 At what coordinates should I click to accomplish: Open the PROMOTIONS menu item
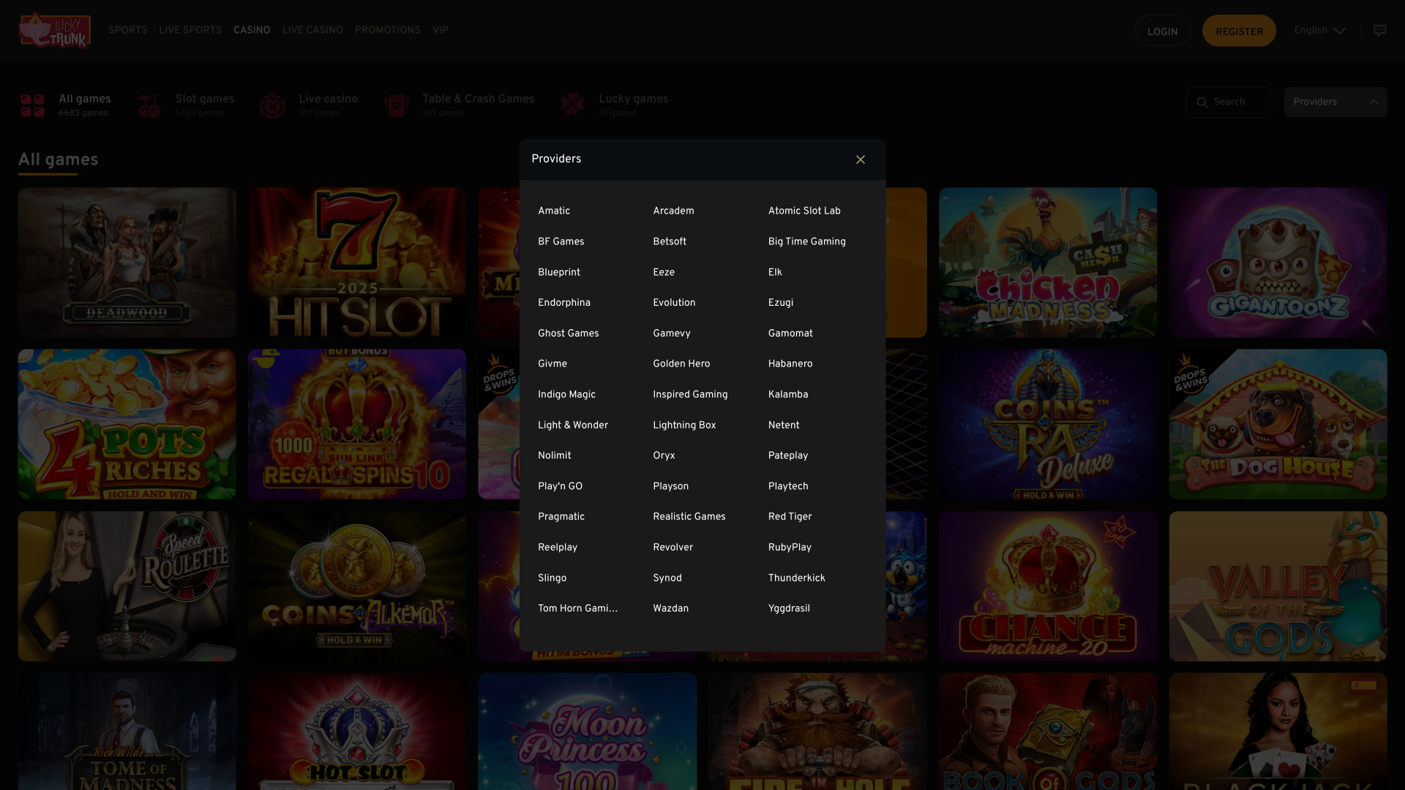(387, 30)
